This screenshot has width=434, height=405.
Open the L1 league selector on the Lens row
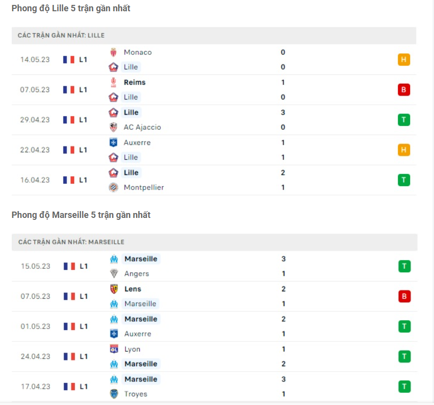82,296
